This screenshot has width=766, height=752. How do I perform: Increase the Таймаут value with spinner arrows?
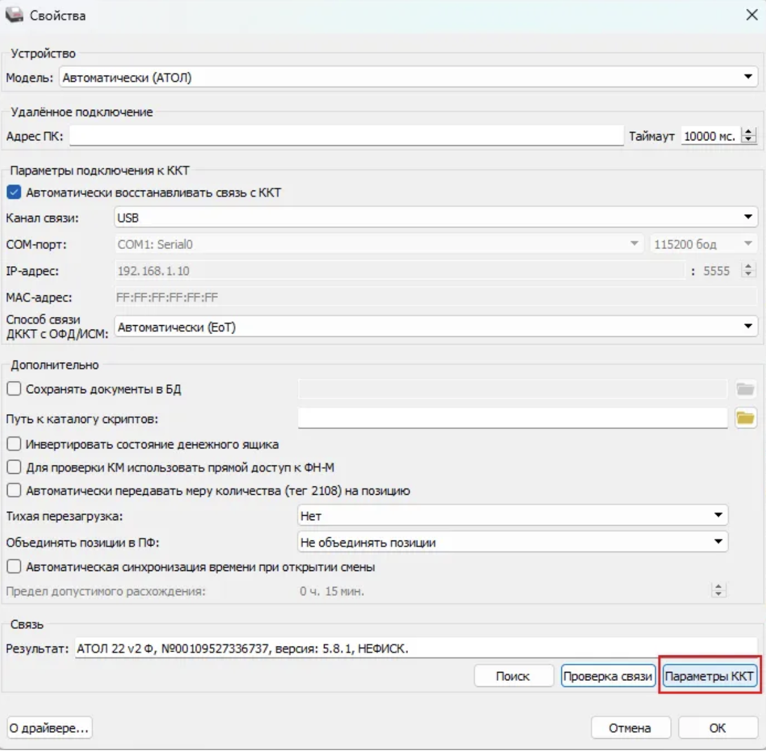pyautogui.click(x=749, y=132)
